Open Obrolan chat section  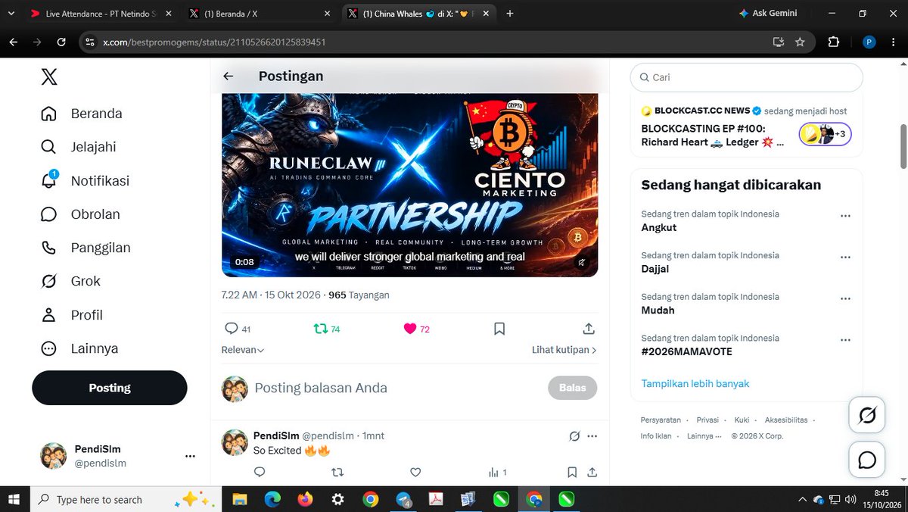(x=80, y=214)
